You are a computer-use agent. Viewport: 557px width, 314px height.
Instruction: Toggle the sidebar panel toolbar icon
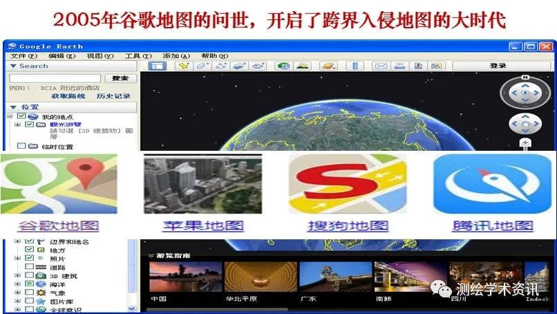[157, 66]
